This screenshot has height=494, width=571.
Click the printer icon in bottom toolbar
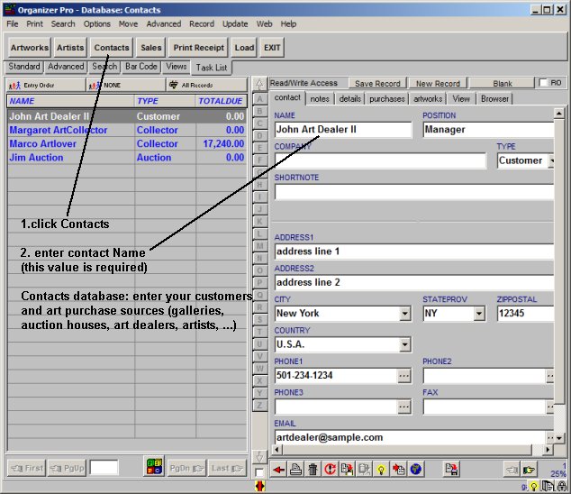point(295,470)
